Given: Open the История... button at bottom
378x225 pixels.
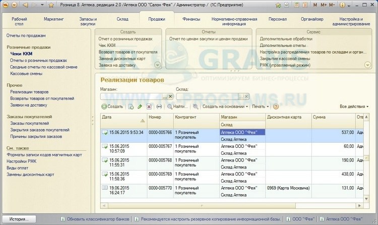Looking at the screenshot, I should (x=19, y=219).
